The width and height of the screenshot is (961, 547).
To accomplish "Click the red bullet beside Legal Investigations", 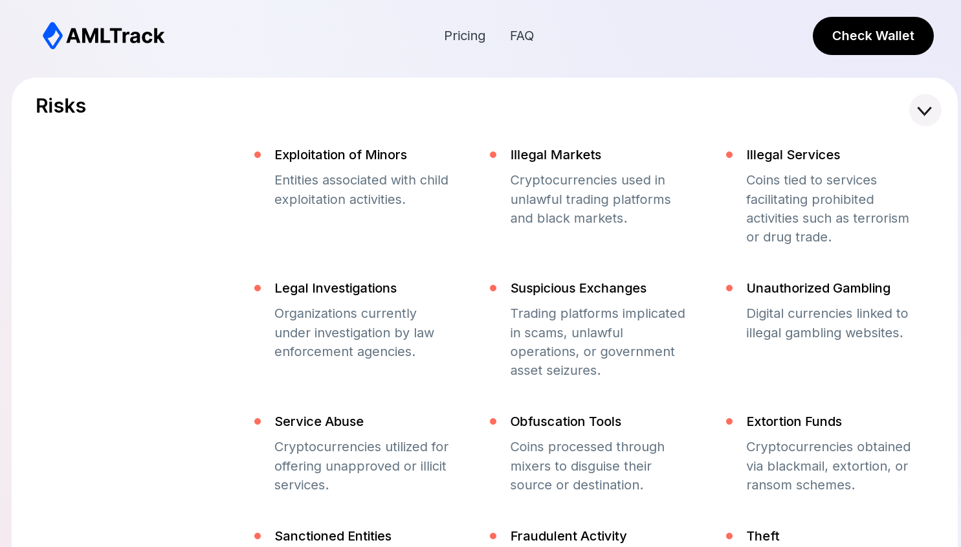I will tap(258, 288).
